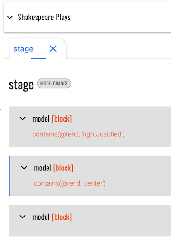Image resolution: width=171 pixels, height=245 pixels.
Task: Collapse the center model block chevron
Action: pyautogui.click(x=24, y=168)
